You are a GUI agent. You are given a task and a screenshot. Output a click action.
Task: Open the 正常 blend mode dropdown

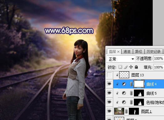(x=121, y=59)
